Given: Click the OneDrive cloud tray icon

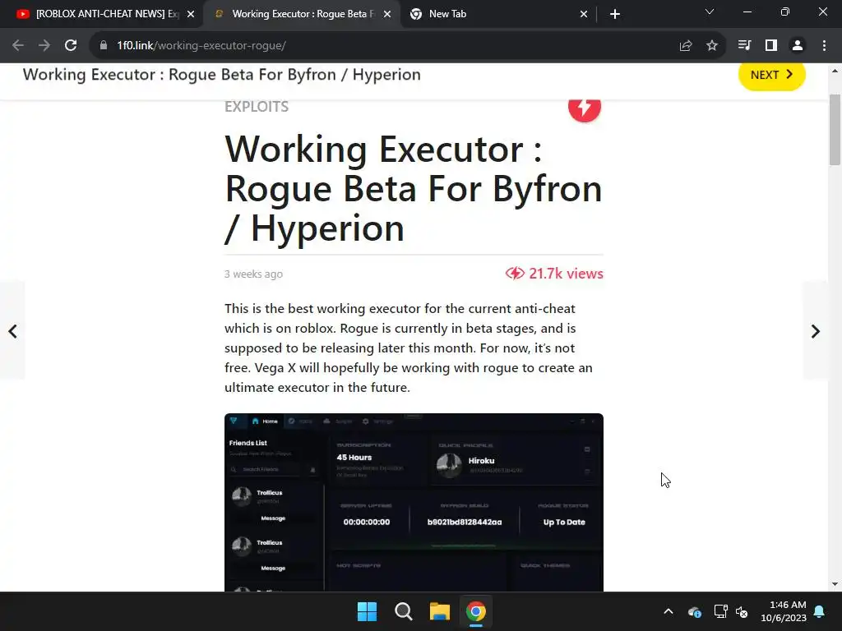Looking at the screenshot, I should click(694, 611).
